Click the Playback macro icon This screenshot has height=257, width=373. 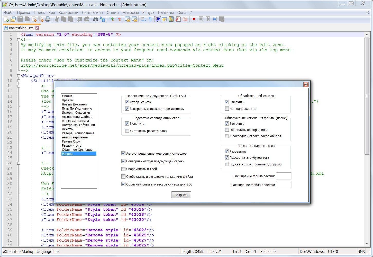click(208, 19)
